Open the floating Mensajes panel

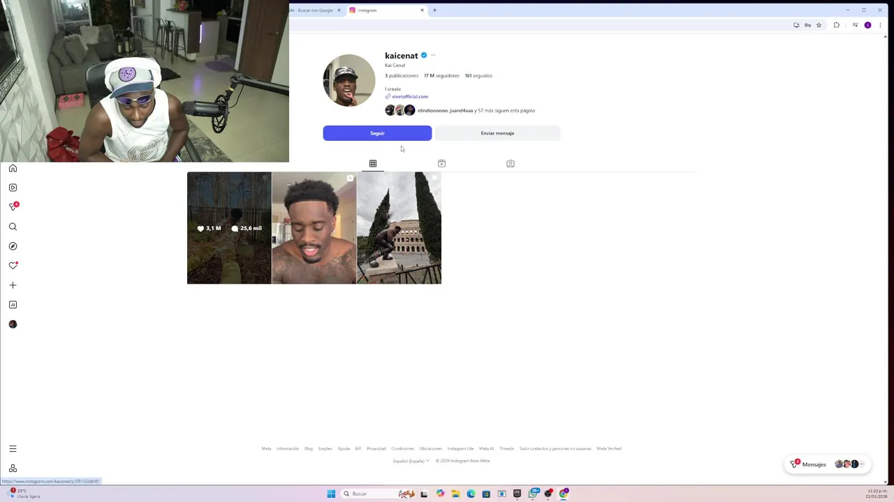tap(828, 464)
